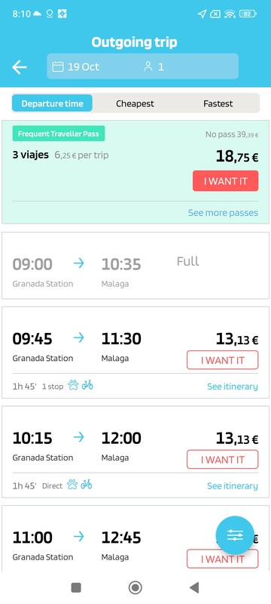This screenshot has height=604, width=271.
Task: Open See more passes link
Action: [x=223, y=213]
